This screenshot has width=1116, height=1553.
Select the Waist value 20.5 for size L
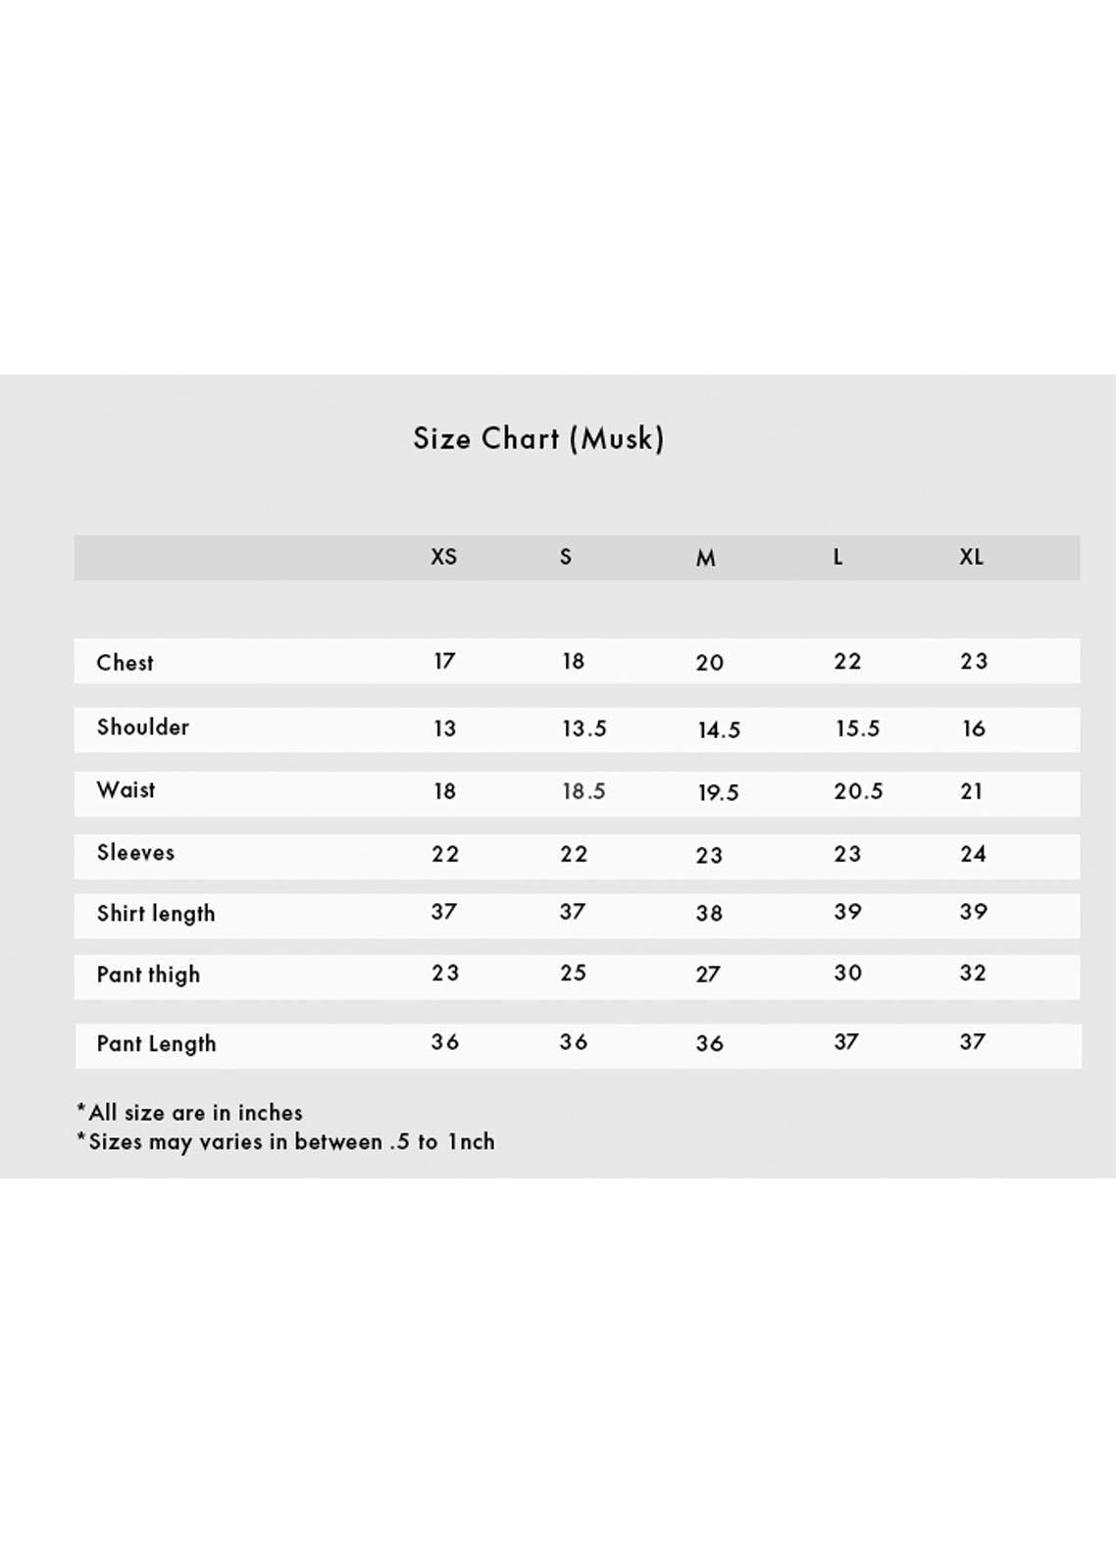858,792
